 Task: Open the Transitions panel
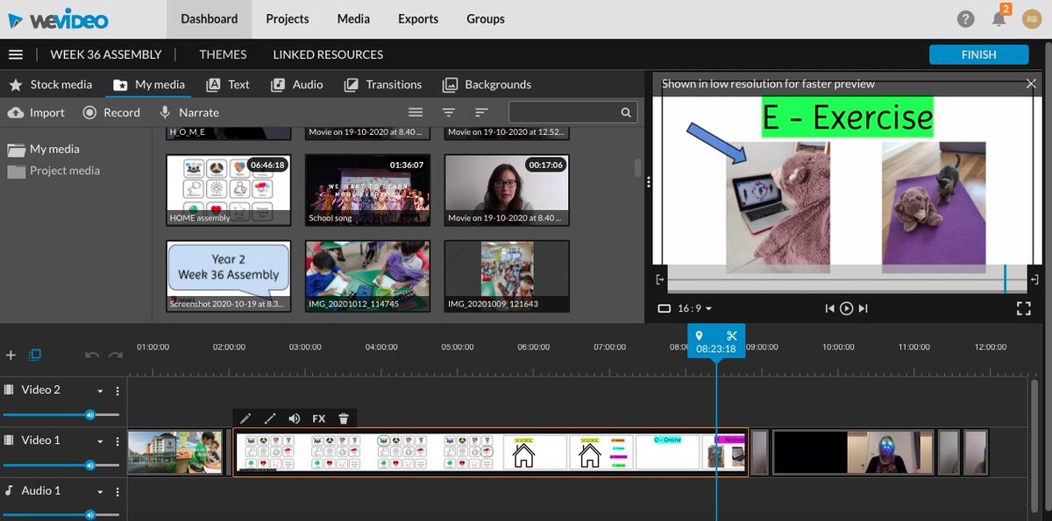coord(383,85)
